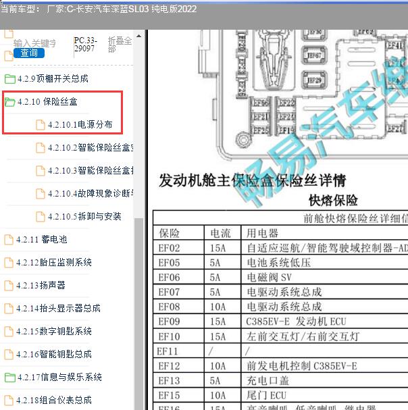Click the 折叠全部 collapse all link
408x410 pixels.
(120, 45)
